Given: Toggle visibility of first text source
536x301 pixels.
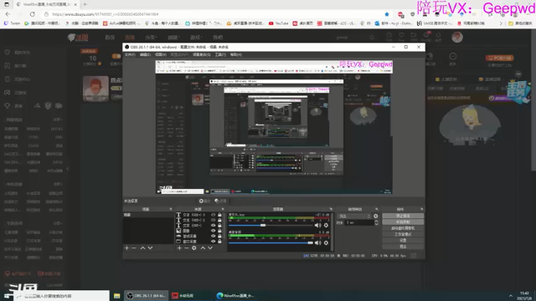Looking at the screenshot, I should 214,215.
